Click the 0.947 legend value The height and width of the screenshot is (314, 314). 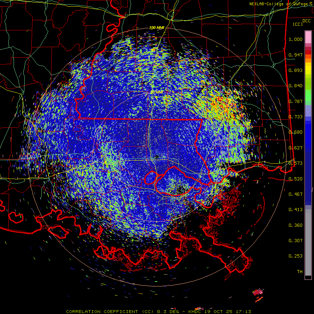click(296, 55)
